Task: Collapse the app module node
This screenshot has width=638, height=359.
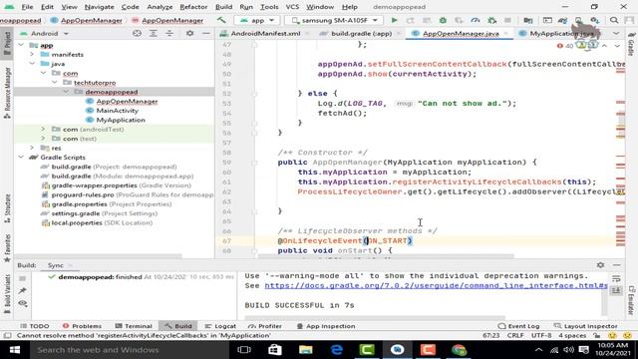Action: coord(21,45)
